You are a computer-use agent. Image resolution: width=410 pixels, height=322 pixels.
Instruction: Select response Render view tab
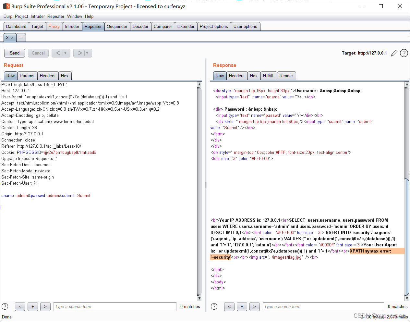286,76
